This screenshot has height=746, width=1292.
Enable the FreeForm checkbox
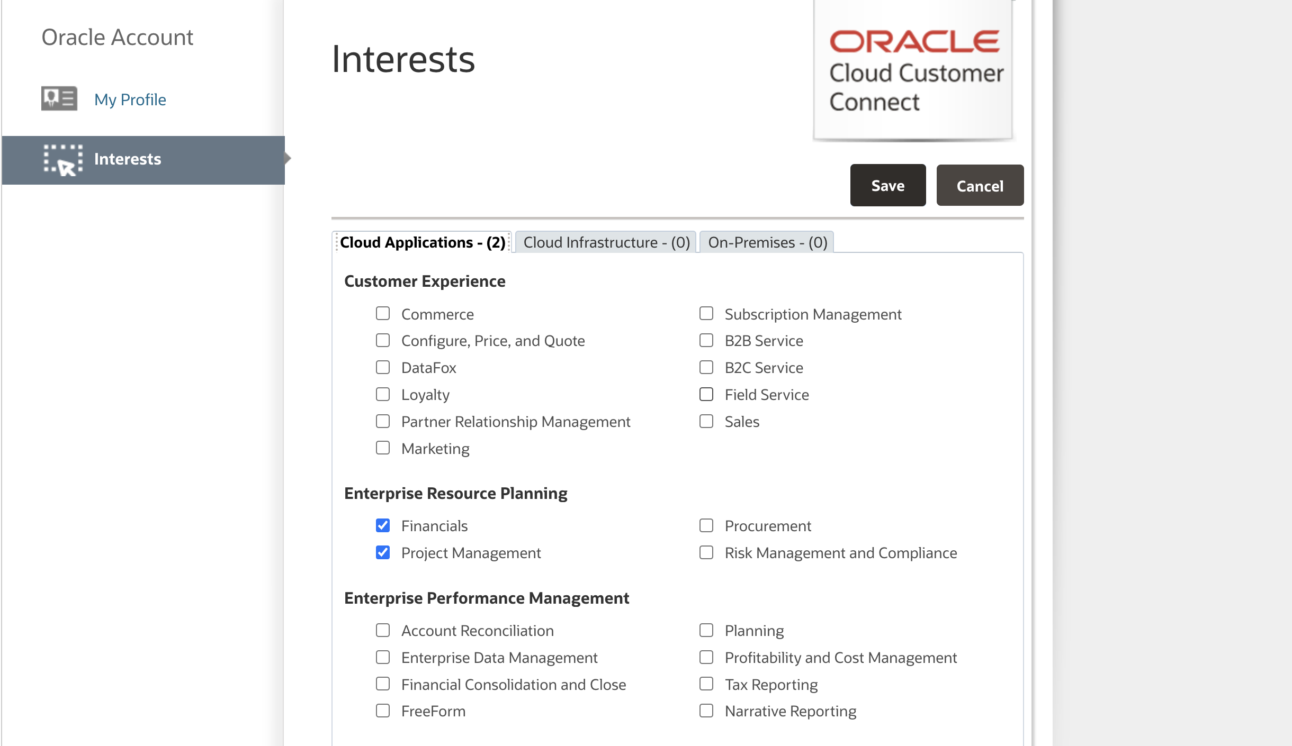[x=383, y=711]
